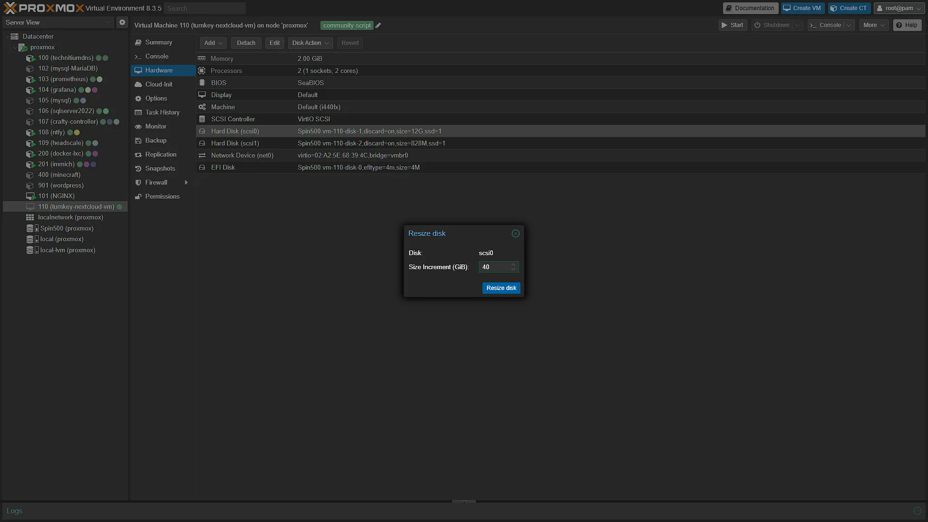The width and height of the screenshot is (928, 522).
Task: Click the Display row monitor icon
Action: tap(202, 95)
